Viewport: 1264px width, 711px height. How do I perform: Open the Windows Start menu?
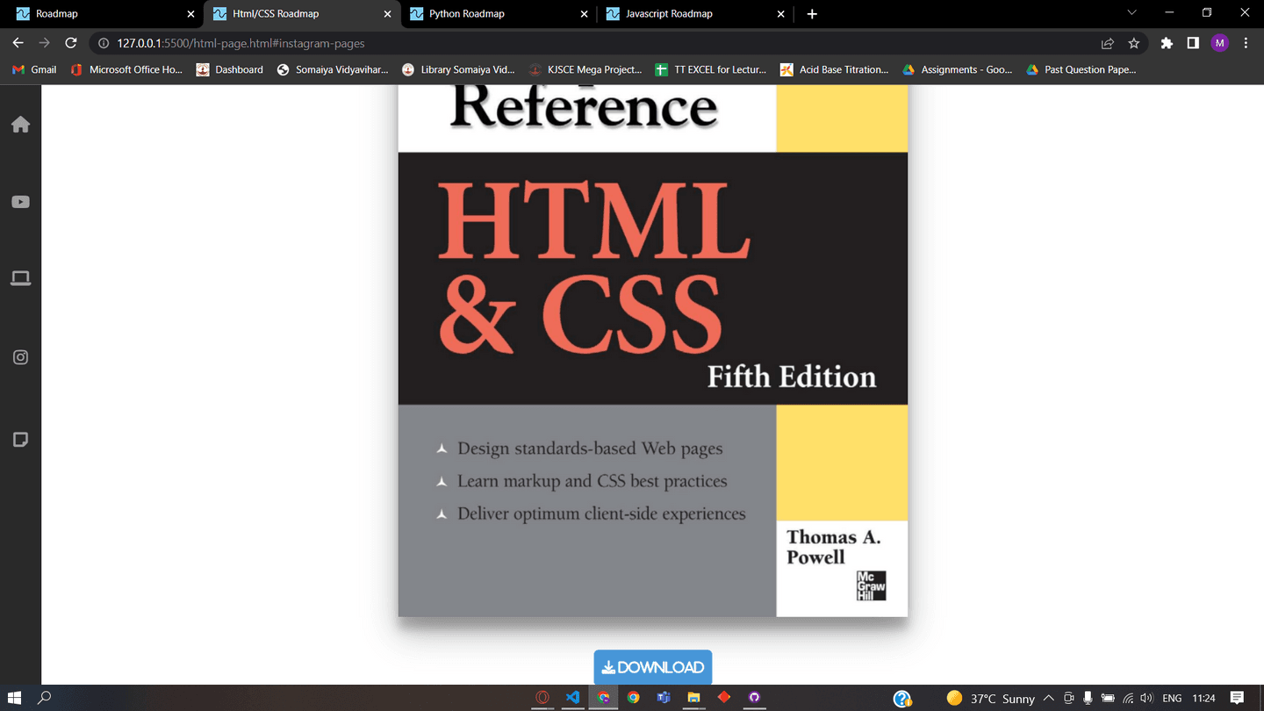coord(14,698)
